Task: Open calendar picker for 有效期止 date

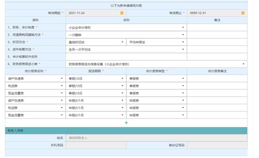Action: coord(243,13)
